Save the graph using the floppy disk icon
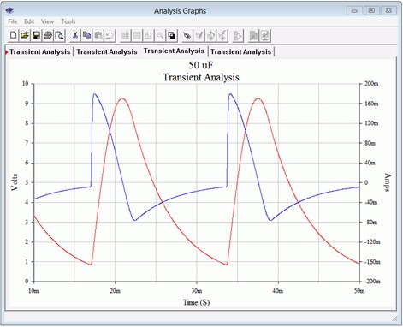Image resolution: width=403 pixels, height=327 pixels. [36, 35]
